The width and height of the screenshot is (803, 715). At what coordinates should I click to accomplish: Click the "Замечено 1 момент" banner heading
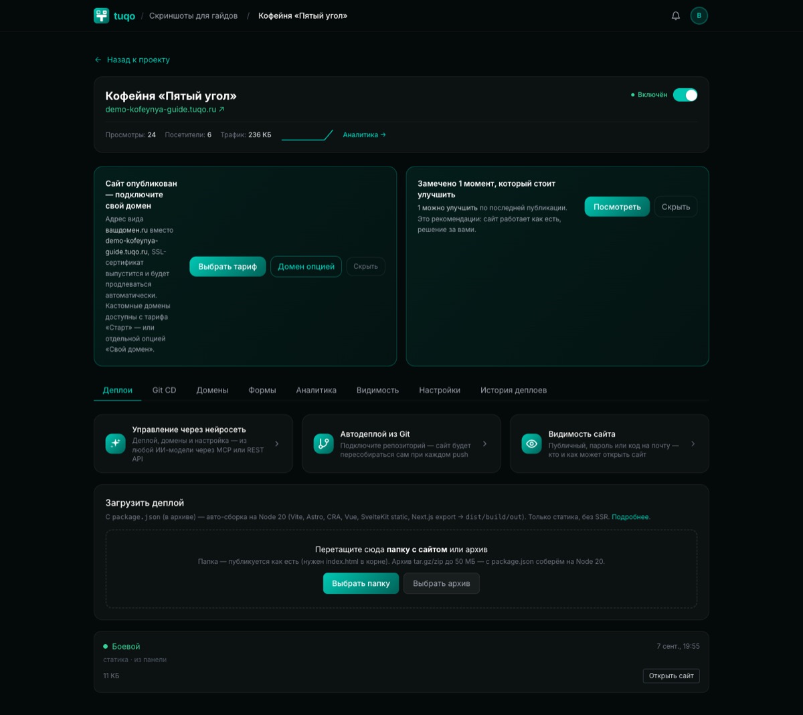click(486, 189)
